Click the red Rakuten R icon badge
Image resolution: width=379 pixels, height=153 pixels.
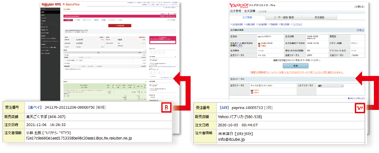[166, 108]
